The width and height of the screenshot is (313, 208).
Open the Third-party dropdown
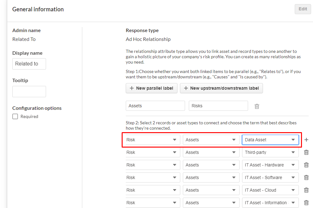click(270, 152)
